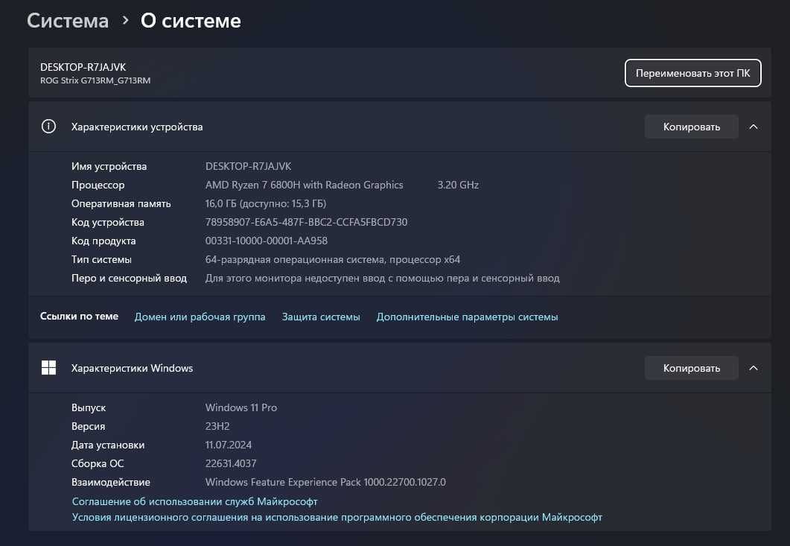The width and height of the screenshot is (790, 546).
Task: Click the pen input unavailable message
Action: (x=383, y=278)
